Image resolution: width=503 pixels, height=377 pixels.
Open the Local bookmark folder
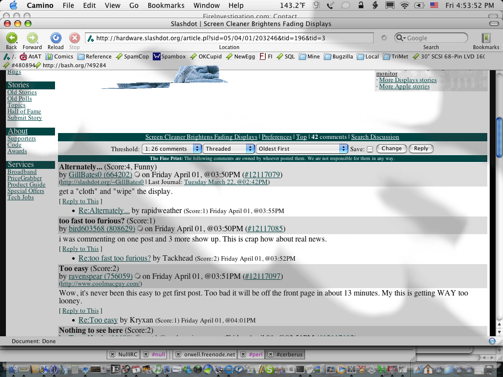tap(368, 57)
